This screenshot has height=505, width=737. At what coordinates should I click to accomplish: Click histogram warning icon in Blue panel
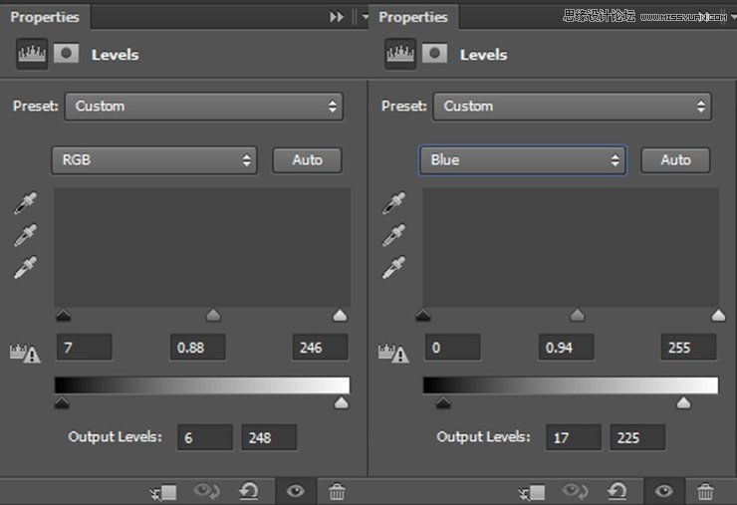pos(393,354)
